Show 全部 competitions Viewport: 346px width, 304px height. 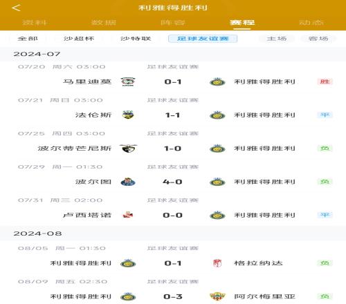point(28,39)
